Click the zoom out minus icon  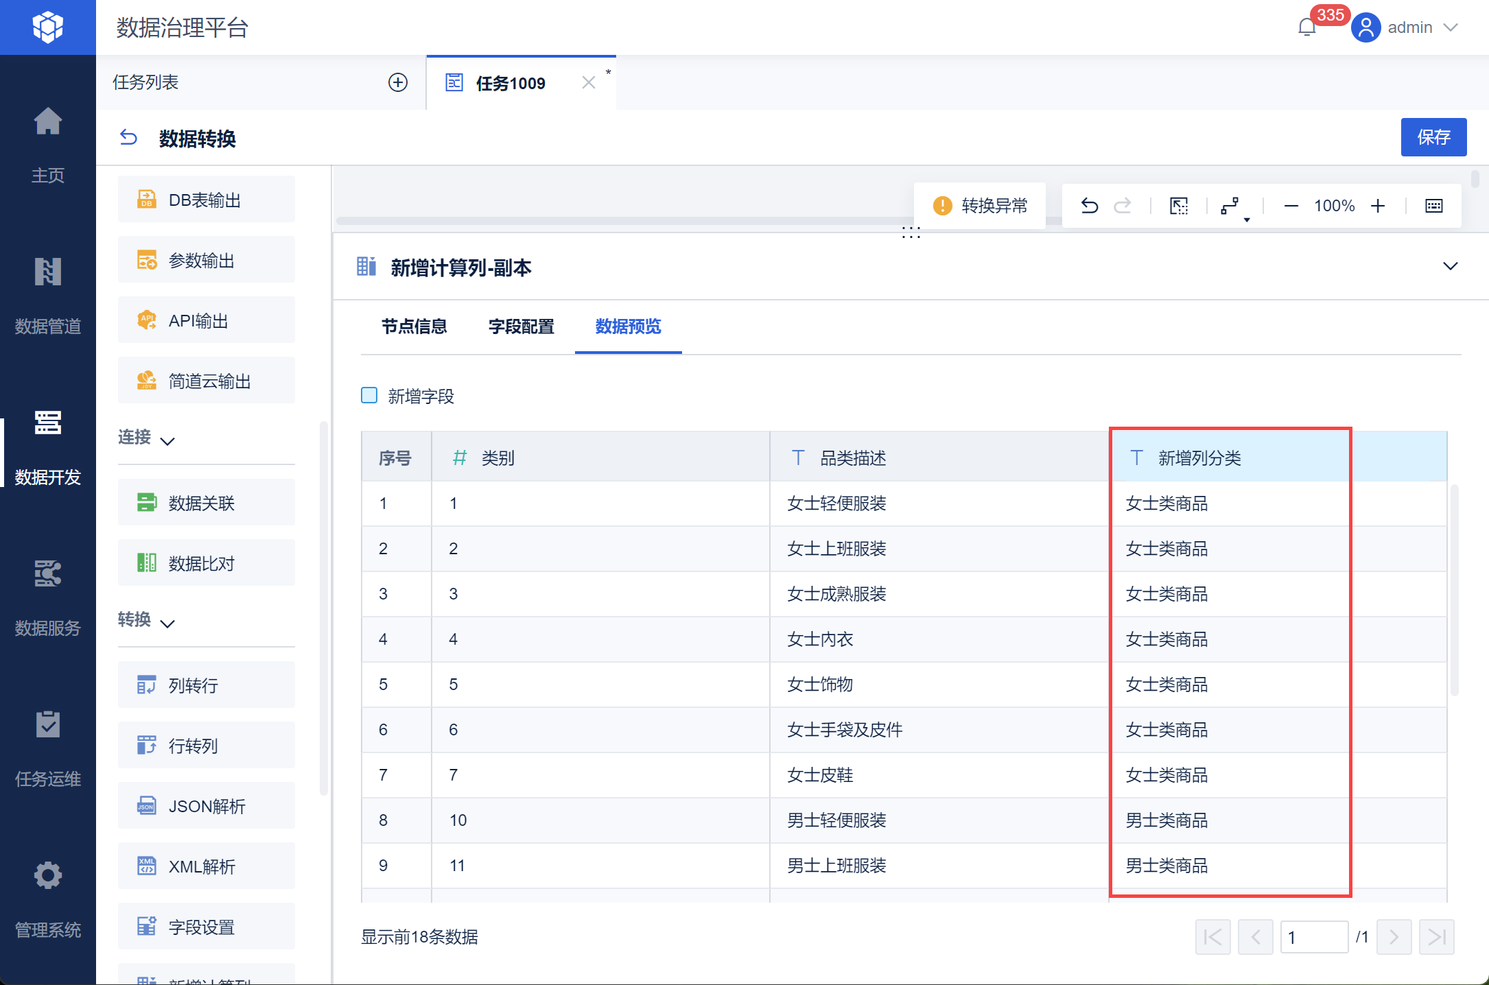1291,206
